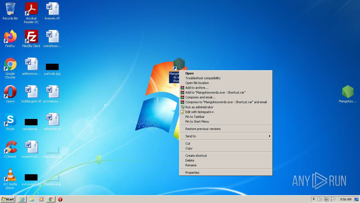Open the Google Chrome desktop shortcut
Viewport: 360px width, 203px height.
tap(10, 68)
